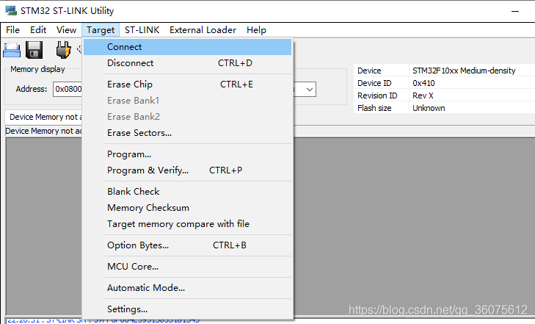The width and height of the screenshot is (535, 324).
Task: Open Erase Sectors... dialog
Action: tap(187, 132)
